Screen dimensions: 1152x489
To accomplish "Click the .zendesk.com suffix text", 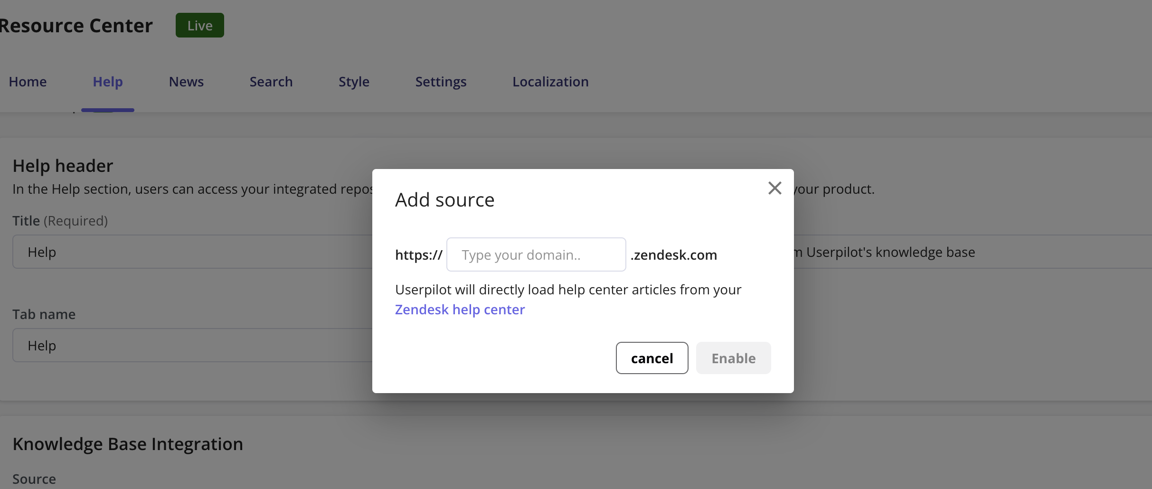I will pyautogui.click(x=673, y=255).
